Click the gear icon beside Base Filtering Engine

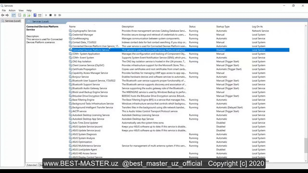click(x=70, y=99)
